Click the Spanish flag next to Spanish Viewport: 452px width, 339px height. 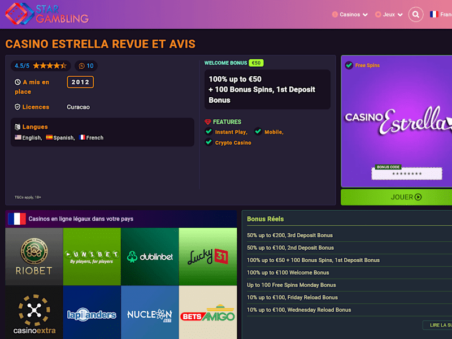[49, 137]
